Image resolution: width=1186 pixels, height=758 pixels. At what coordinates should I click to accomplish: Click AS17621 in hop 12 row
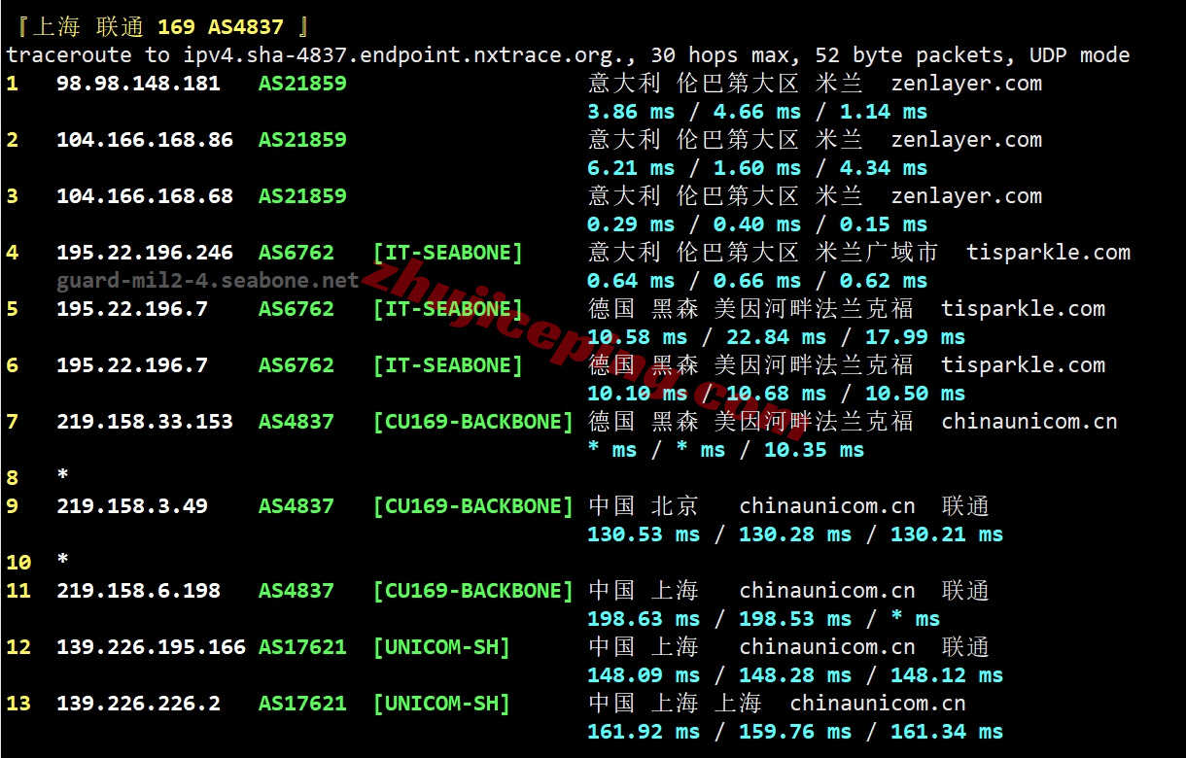point(302,647)
